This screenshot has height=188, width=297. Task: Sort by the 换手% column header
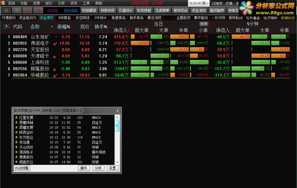pos(101,27)
